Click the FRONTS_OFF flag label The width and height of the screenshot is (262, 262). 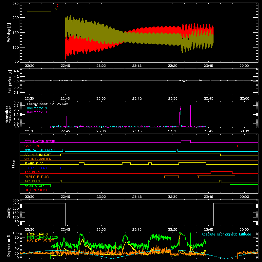pos(34,186)
